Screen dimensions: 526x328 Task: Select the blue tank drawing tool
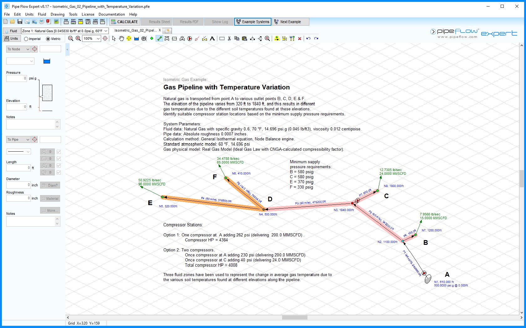tap(136, 38)
